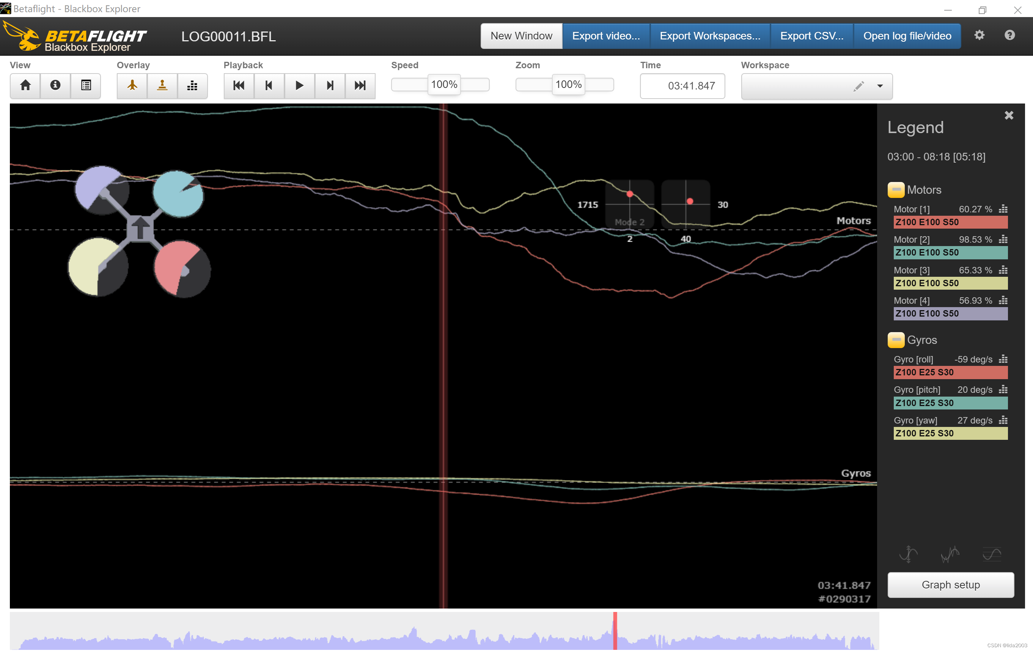Open the settings gear icon
1033x651 pixels.
[x=979, y=35]
